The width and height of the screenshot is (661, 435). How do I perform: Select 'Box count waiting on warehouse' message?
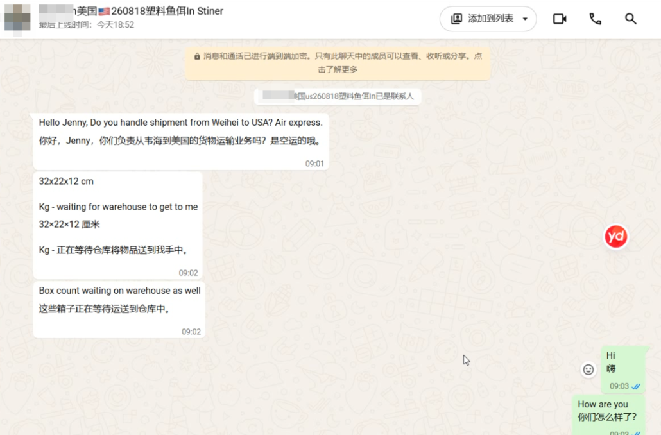[119, 310]
